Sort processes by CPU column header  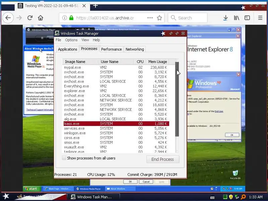140,62
